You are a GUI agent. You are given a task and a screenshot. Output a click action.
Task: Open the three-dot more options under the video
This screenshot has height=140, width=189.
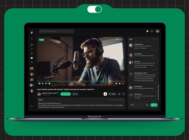point(124,94)
